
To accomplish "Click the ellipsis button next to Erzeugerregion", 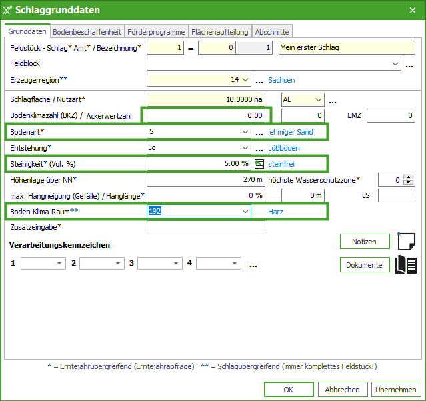I will [259, 80].
